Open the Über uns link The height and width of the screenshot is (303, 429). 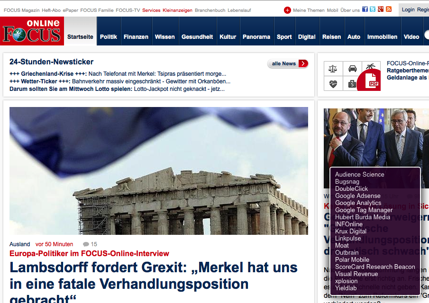coord(350,10)
